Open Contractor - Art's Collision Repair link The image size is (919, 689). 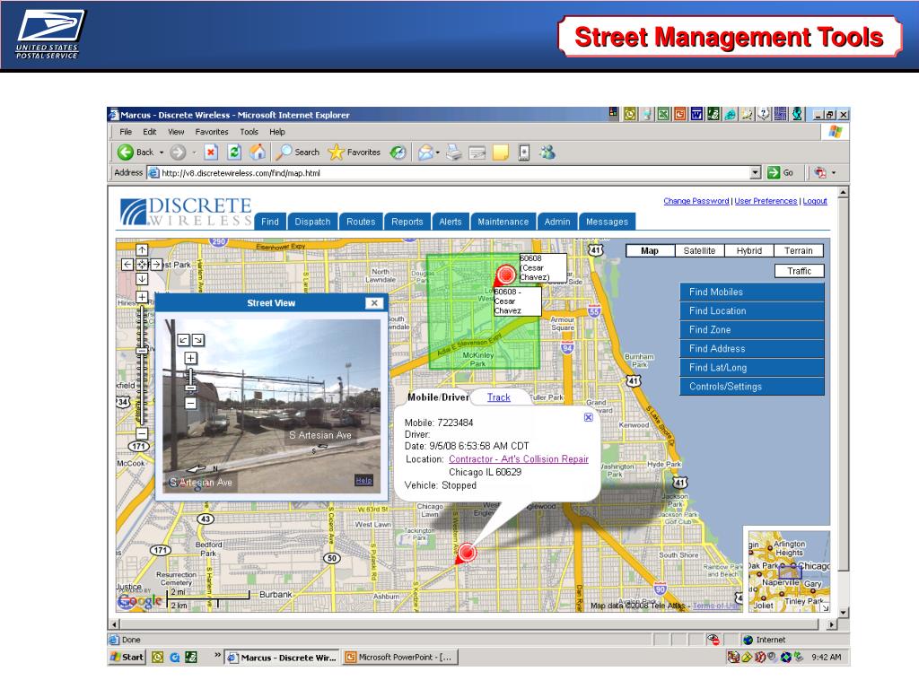[519, 459]
